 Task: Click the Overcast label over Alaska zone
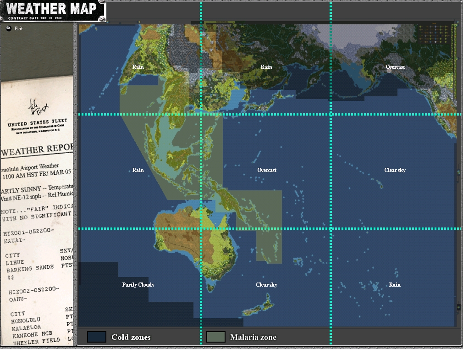point(395,67)
